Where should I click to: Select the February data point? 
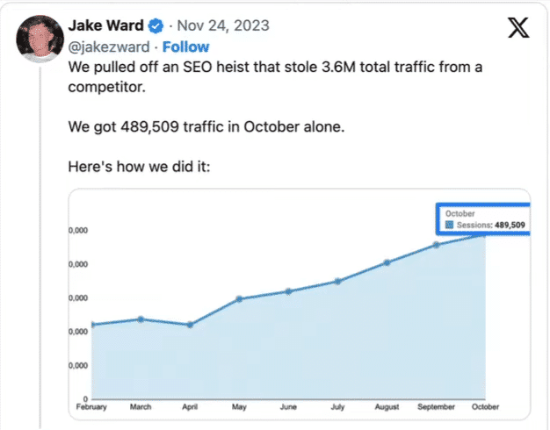(x=91, y=325)
